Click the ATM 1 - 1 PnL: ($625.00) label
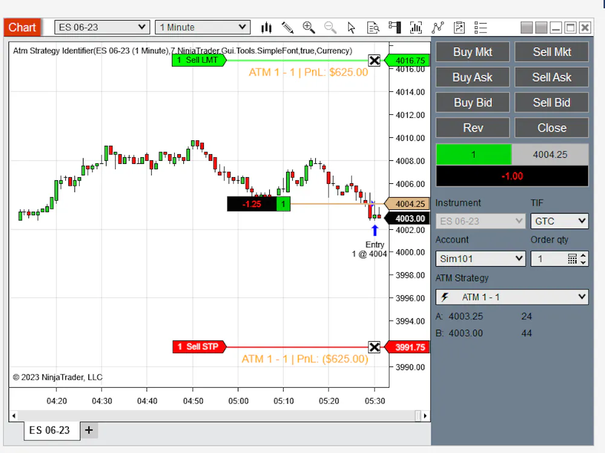605x453 pixels. [x=305, y=359]
